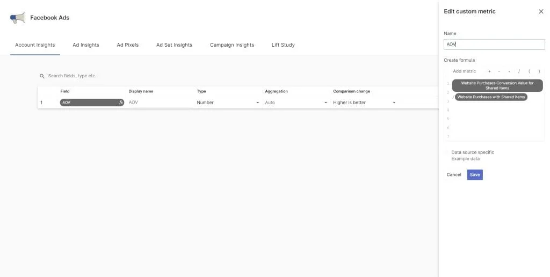Insert an opening parenthesis into formula
550x277 pixels.
click(529, 71)
